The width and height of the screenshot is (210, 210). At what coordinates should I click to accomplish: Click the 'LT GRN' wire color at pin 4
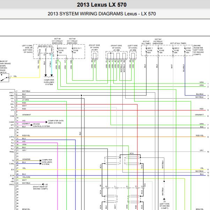(x=25, y=100)
